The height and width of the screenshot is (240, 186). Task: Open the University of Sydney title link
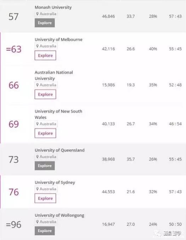(x=55, y=183)
